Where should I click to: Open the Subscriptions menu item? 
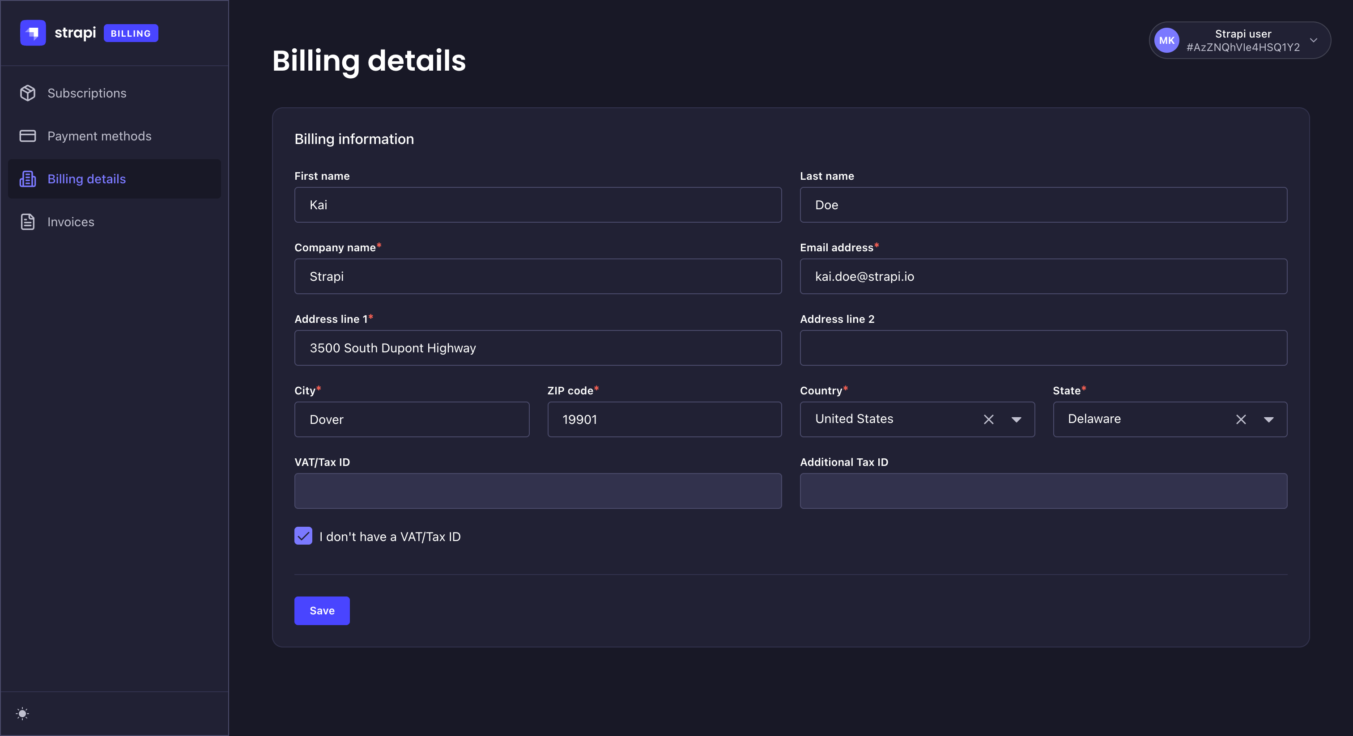pyautogui.click(x=115, y=93)
